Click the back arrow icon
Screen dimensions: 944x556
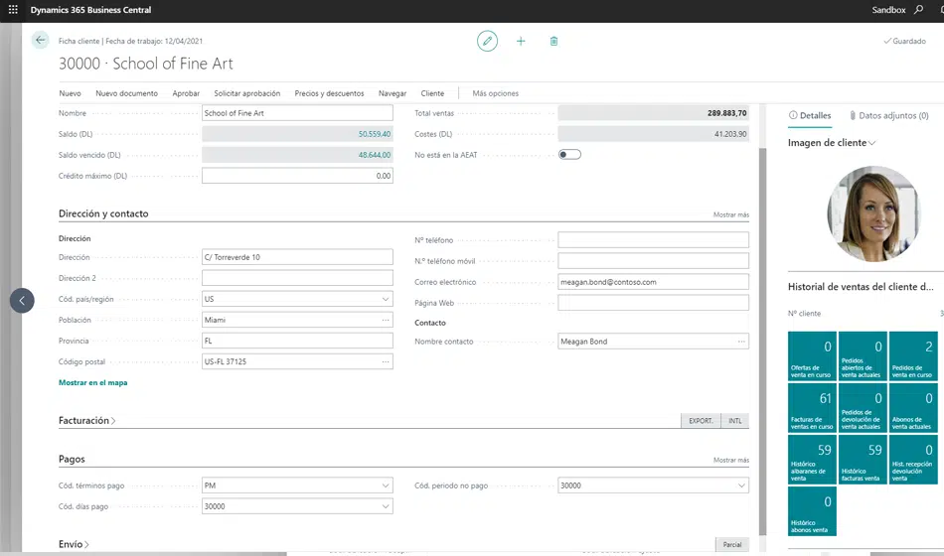click(40, 40)
